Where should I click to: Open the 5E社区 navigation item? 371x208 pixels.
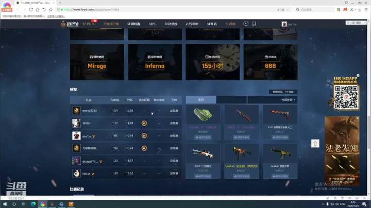pos(212,24)
